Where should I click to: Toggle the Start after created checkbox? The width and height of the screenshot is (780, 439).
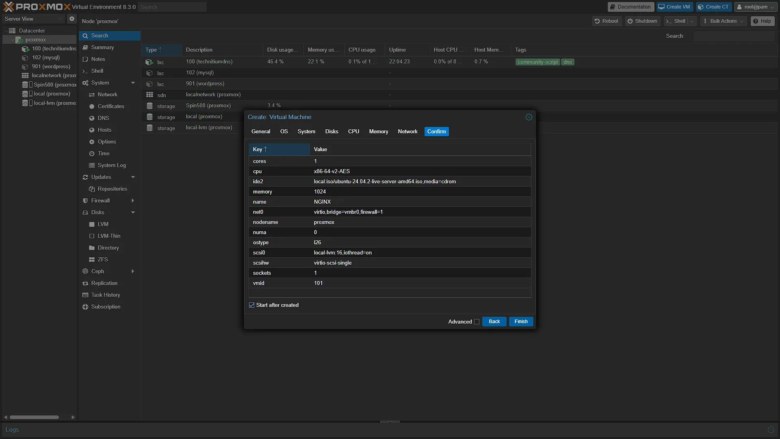click(252, 305)
